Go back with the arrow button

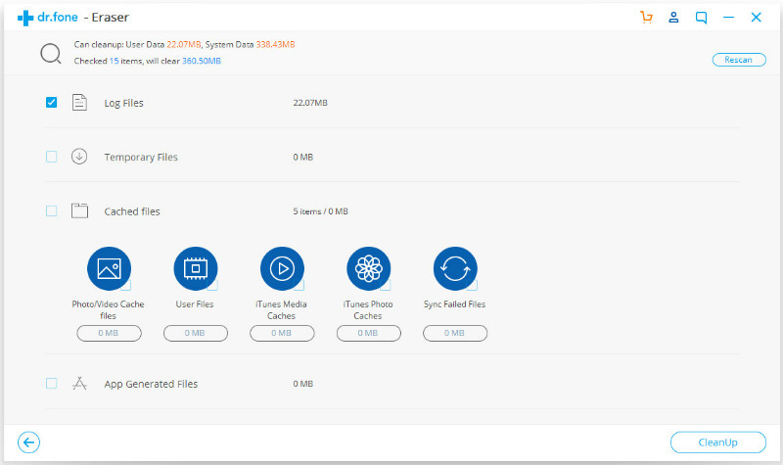coord(29,442)
